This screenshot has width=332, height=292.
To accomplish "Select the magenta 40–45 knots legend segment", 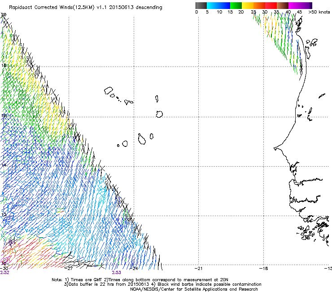I will 294,5.
